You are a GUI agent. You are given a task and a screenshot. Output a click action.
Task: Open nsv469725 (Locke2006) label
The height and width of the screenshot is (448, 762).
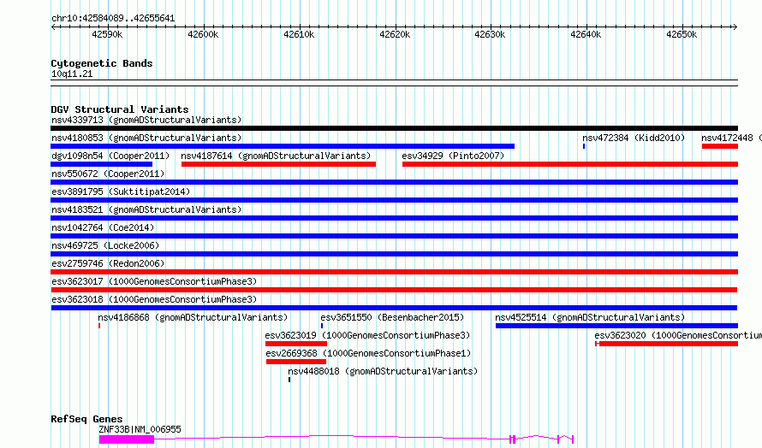(x=105, y=245)
